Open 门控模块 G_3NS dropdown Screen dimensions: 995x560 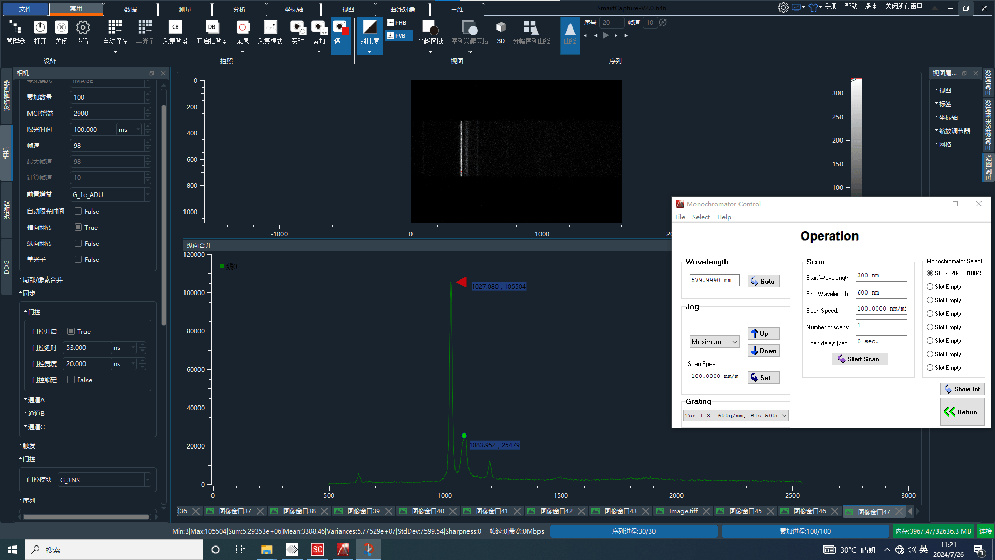(104, 480)
